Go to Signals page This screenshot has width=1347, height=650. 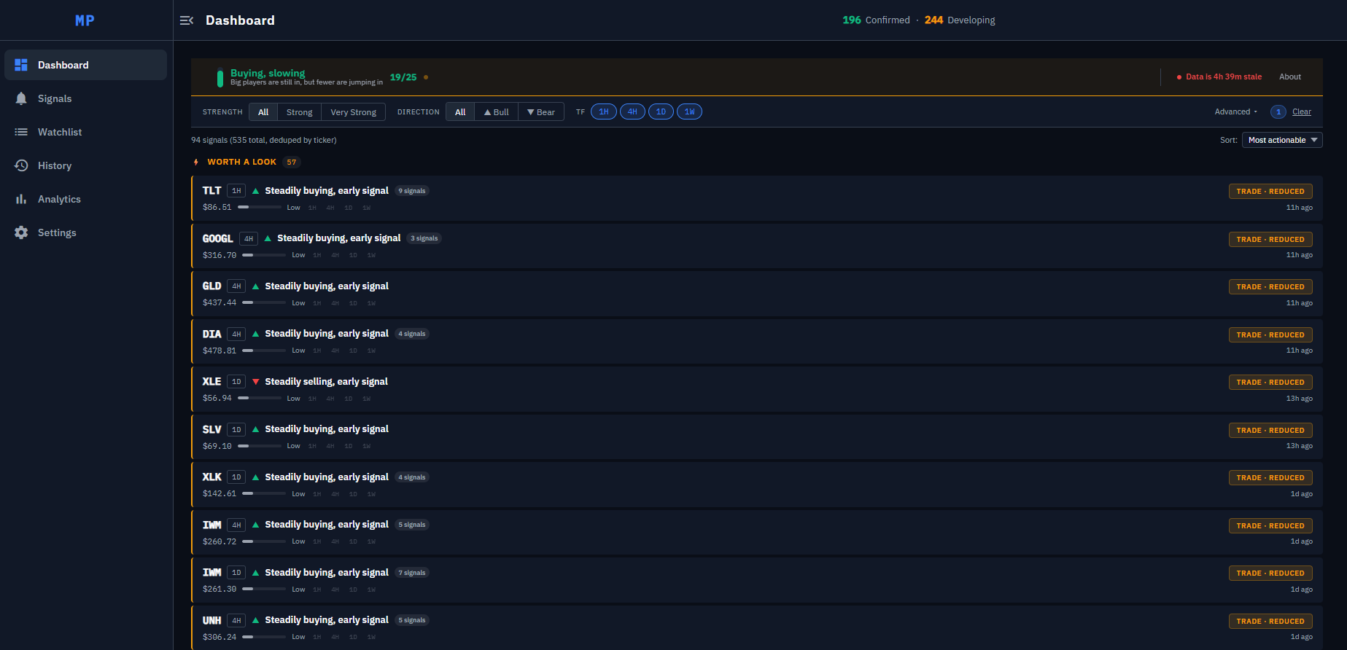[85, 98]
